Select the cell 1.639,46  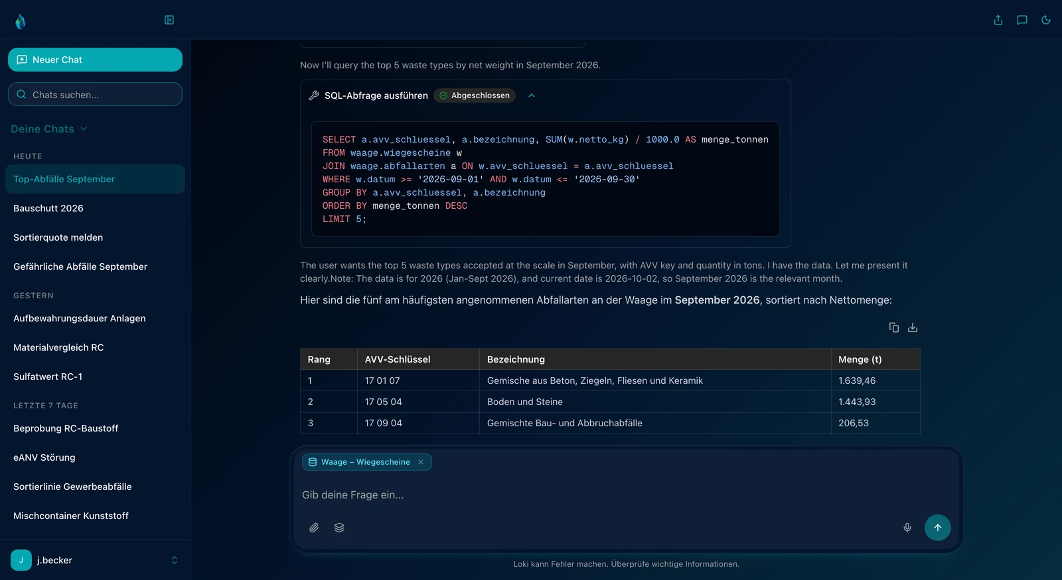click(875, 380)
